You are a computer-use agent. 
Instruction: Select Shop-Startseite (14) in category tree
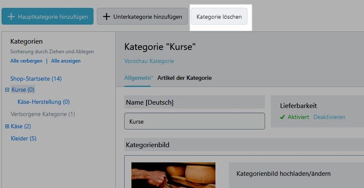pyautogui.click(x=36, y=79)
